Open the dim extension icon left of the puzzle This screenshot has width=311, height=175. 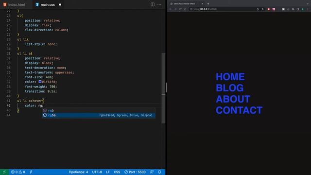point(288,9)
